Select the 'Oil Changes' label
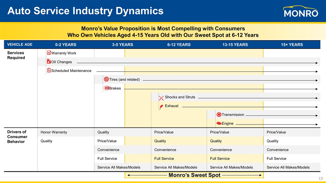The width and height of the screenshot is (326, 183). (x=62, y=62)
